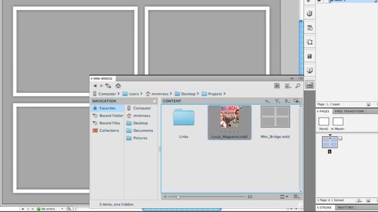This screenshot has width=378, height=212.
Task: Open the recent locations icon in Mini Bridge
Action: (x=108, y=85)
